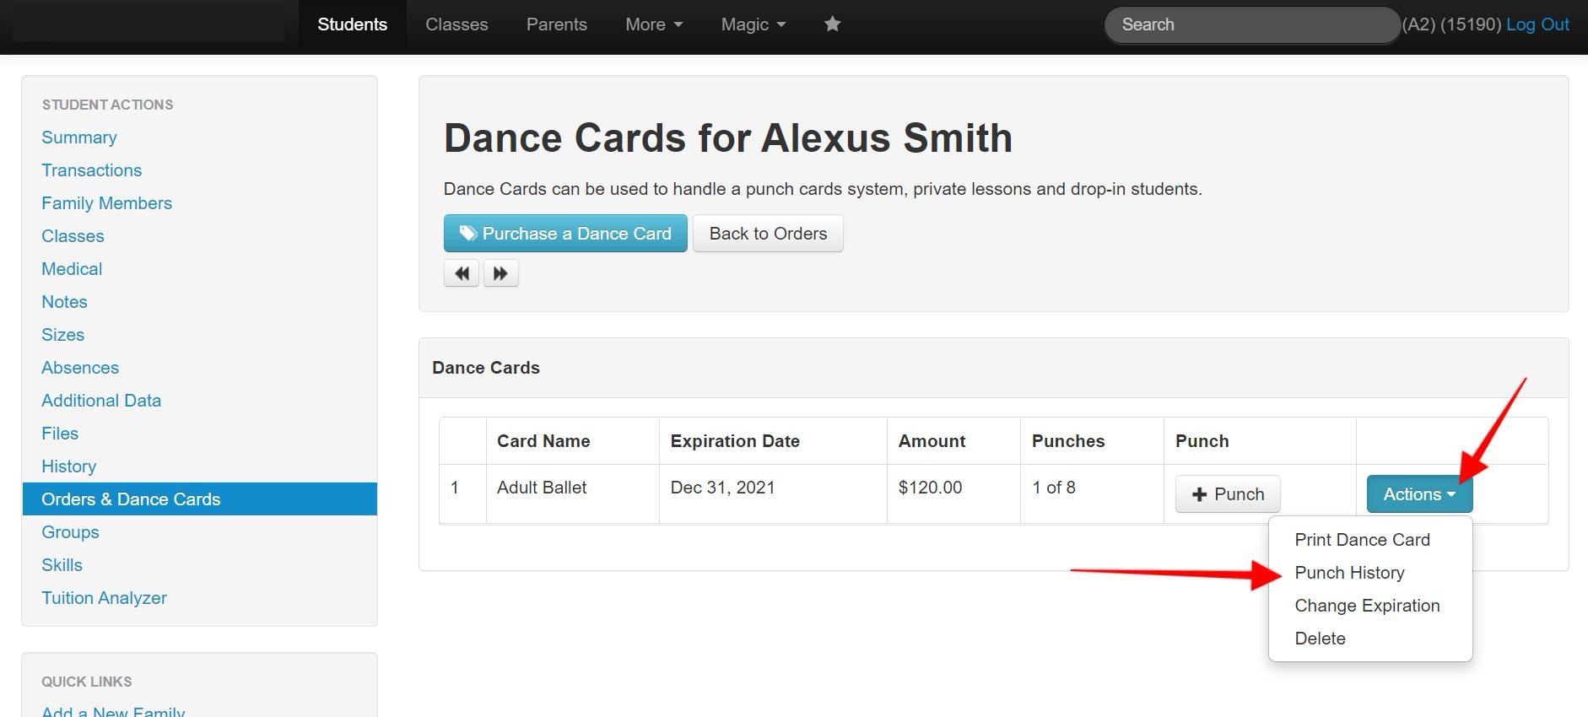Choose Print Dance Card option

pos(1362,540)
